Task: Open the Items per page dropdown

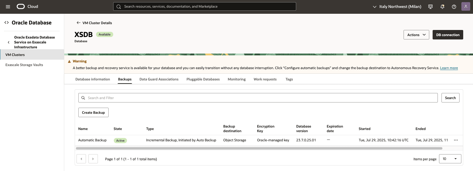Action: [450, 159]
